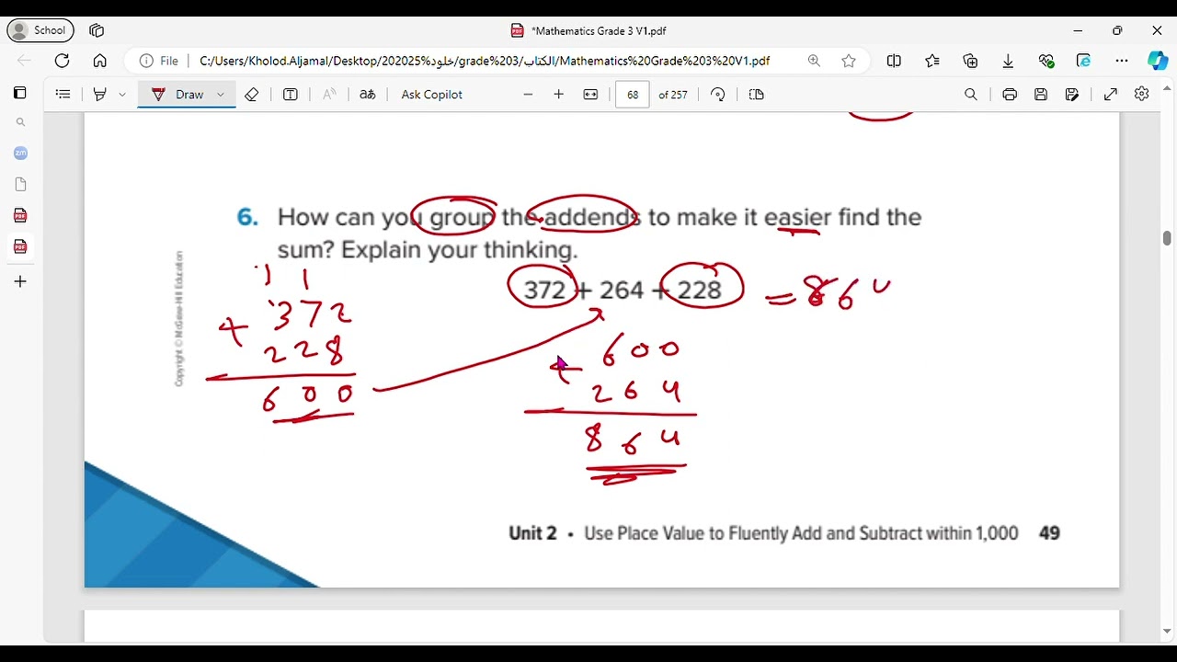Click the Save as icon
Viewport: 1177px width, 662px height.
(1072, 95)
